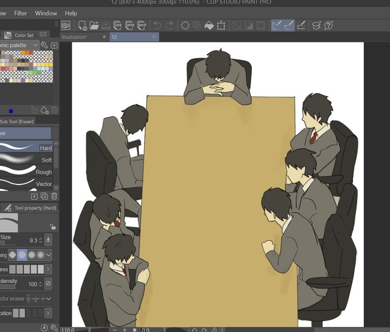Export as JPG icon
The image size is (390, 332).
(x=118, y=25)
